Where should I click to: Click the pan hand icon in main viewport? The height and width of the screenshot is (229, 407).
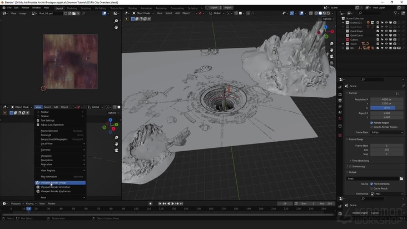tap(331, 50)
